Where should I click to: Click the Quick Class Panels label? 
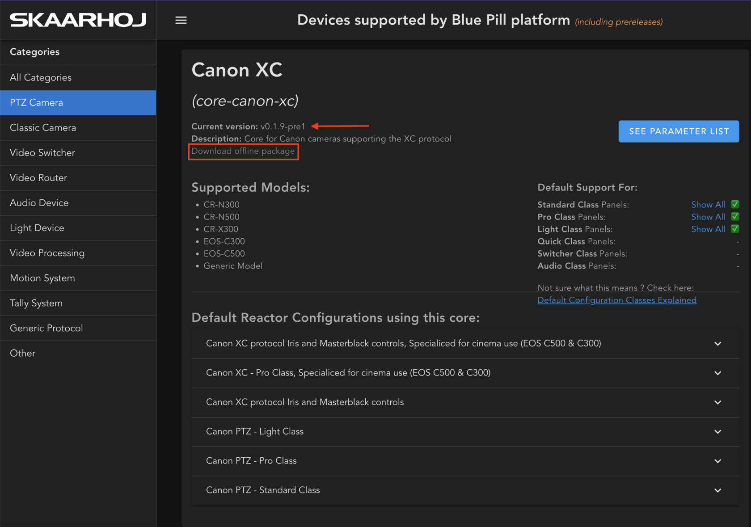tap(576, 241)
